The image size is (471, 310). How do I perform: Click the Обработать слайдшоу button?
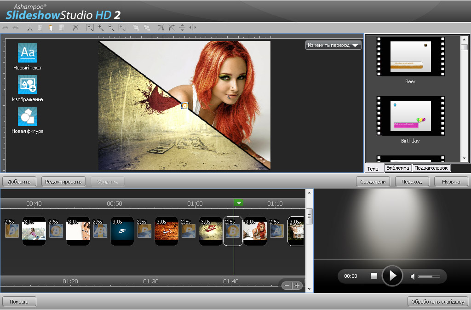click(438, 302)
